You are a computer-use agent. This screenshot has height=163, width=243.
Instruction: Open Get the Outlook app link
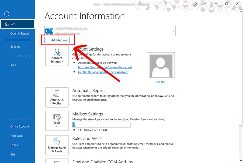(x=103, y=72)
